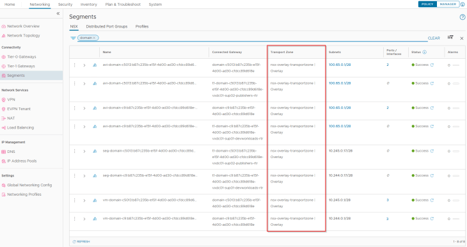The width and height of the screenshot is (467, 247).
Task: Open the Inventory menu
Action: 89,4
